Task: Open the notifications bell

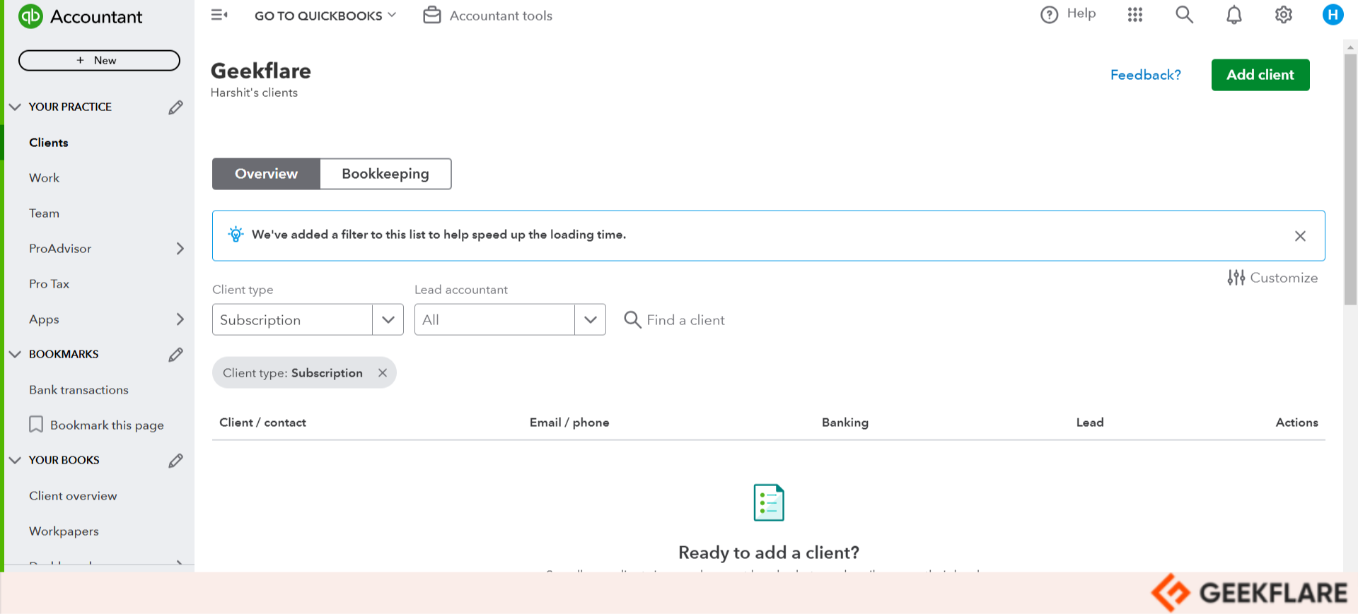Action: 1234,15
